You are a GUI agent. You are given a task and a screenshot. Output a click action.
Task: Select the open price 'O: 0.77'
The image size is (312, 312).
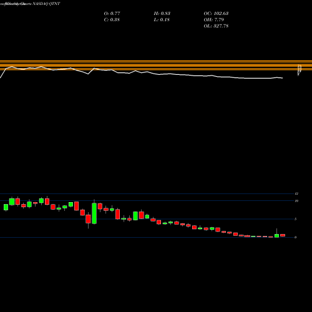coord(112,13)
